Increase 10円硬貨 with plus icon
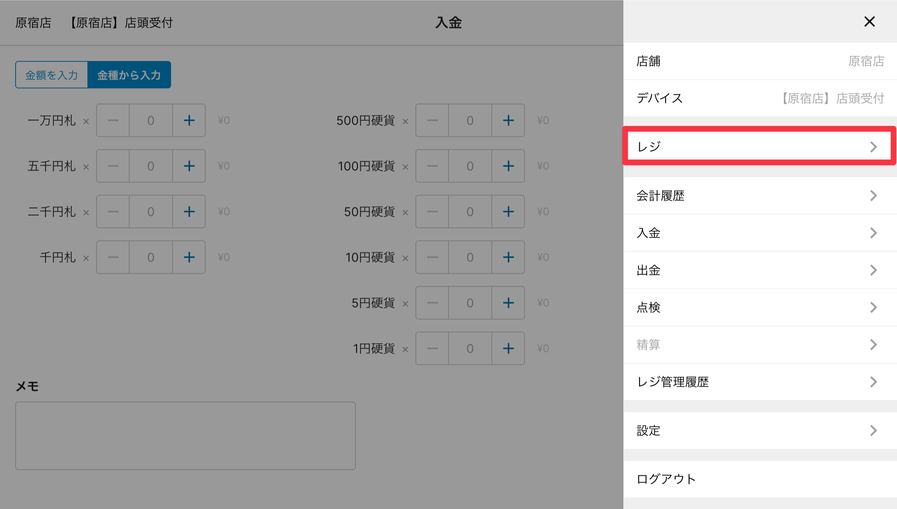Screen dimensions: 897x509 point(508,257)
